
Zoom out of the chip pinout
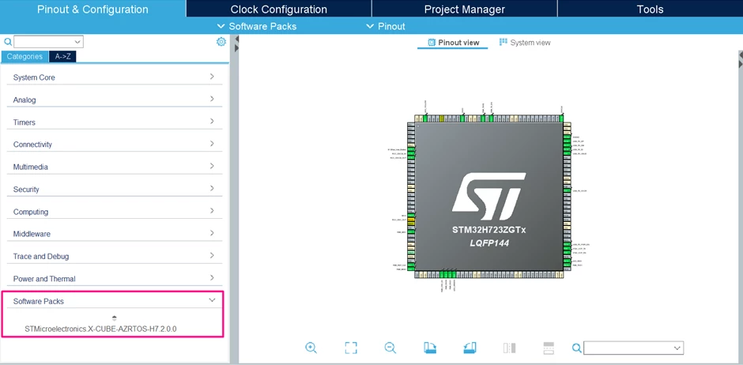point(390,348)
